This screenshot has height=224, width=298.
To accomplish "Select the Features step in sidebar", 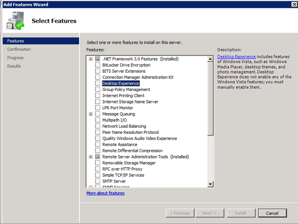I will pyautogui.click(x=16, y=41).
